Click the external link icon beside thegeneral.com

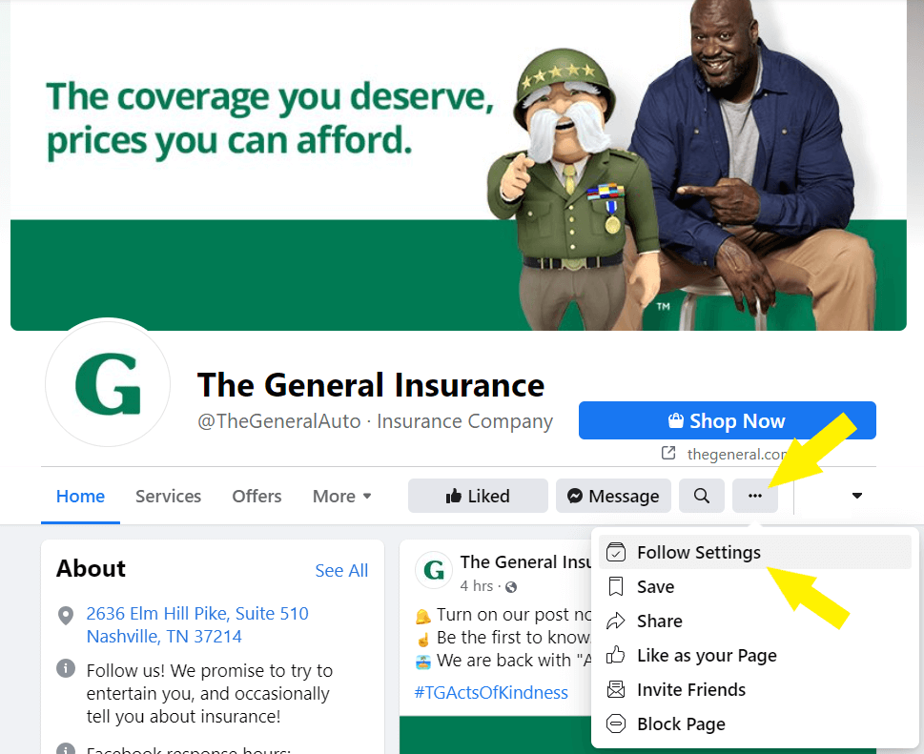pos(668,453)
